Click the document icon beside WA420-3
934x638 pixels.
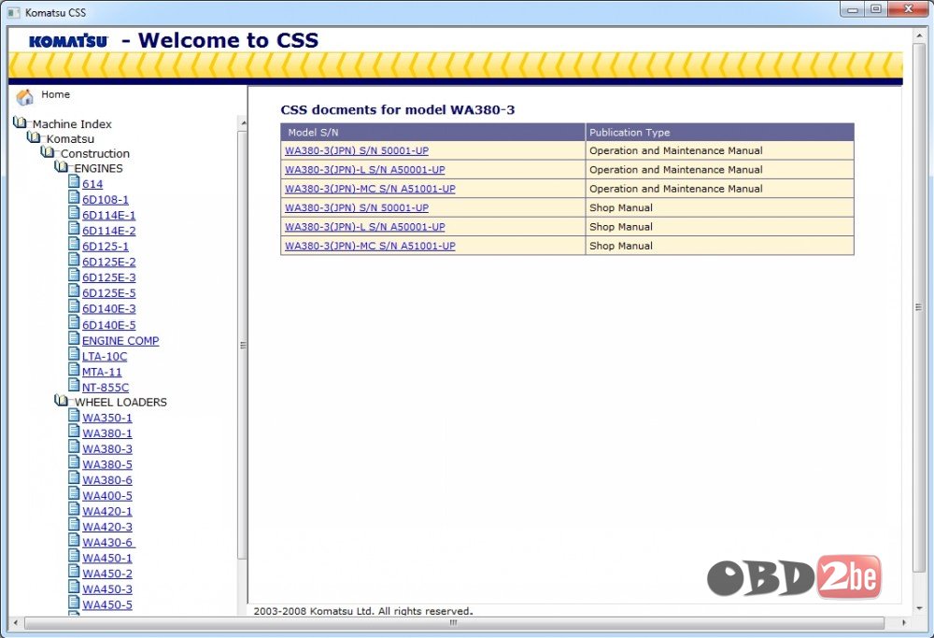[x=74, y=524]
